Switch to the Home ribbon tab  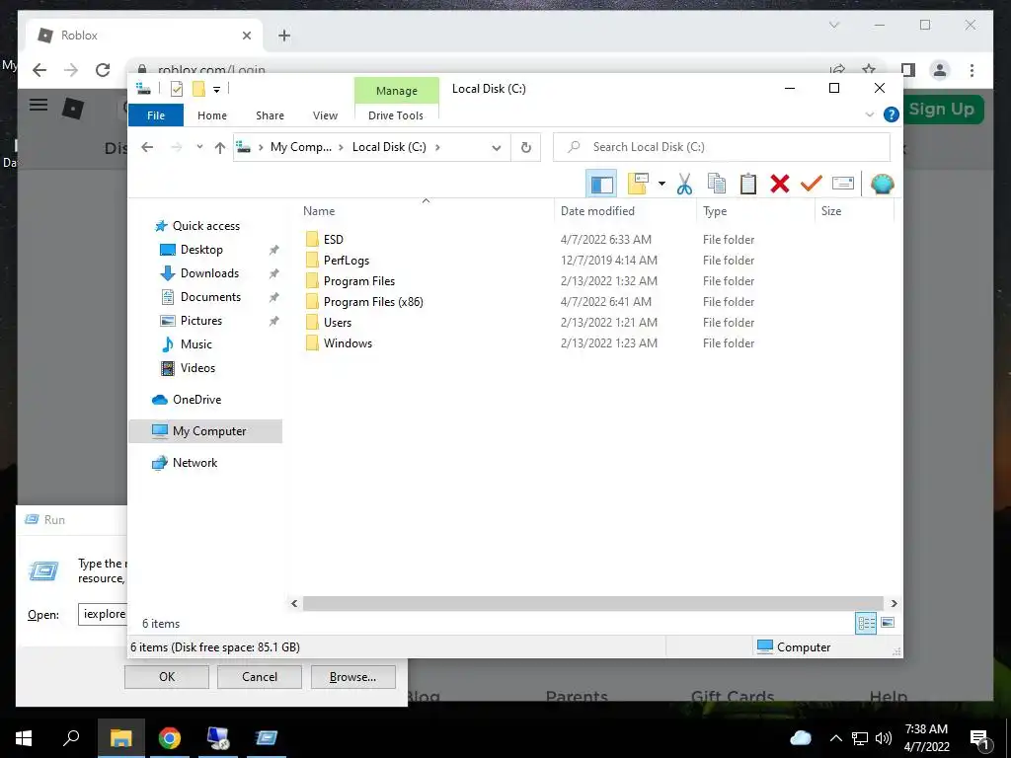point(212,115)
